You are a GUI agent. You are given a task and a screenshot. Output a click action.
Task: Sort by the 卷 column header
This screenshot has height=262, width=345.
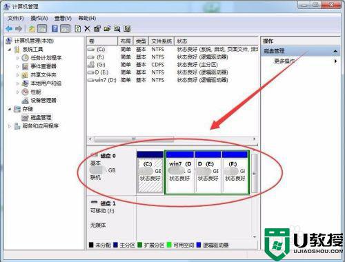[x=102, y=41]
